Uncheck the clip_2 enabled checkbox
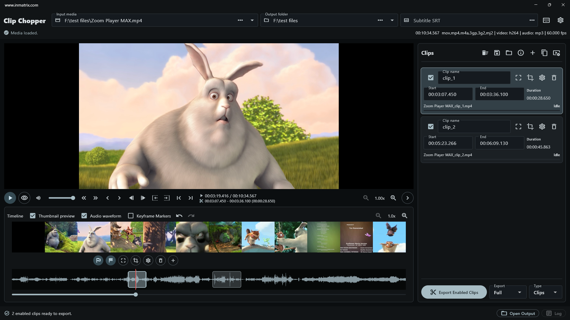The width and height of the screenshot is (570, 320). [431, 127]
